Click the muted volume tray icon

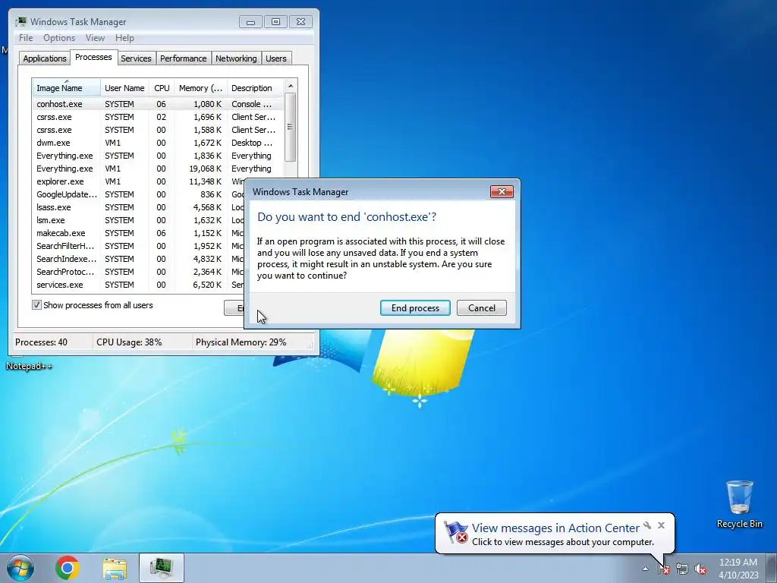700,569
